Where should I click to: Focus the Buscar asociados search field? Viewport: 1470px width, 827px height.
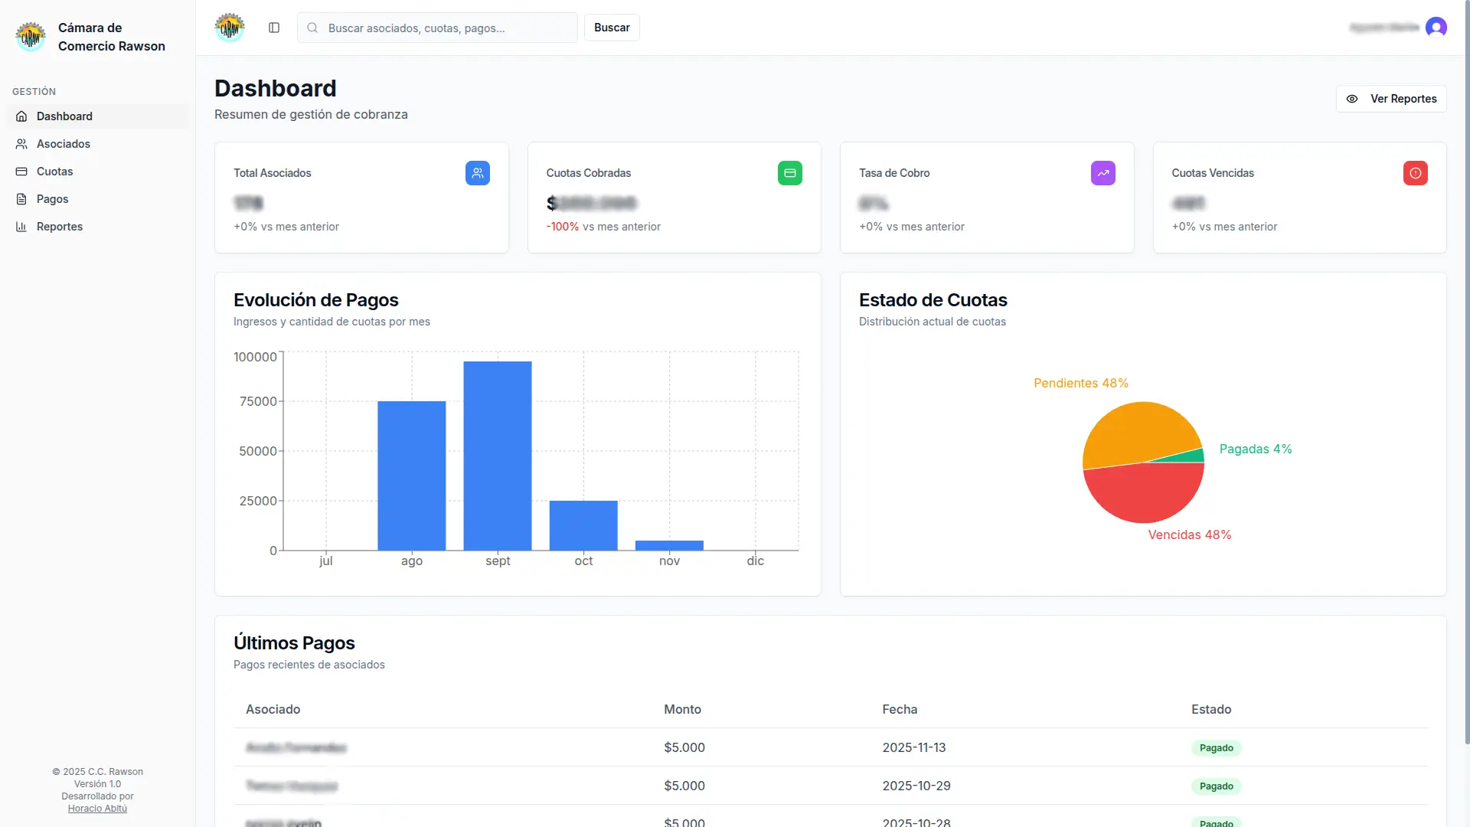pyautogui.click(x=448, y=28)
